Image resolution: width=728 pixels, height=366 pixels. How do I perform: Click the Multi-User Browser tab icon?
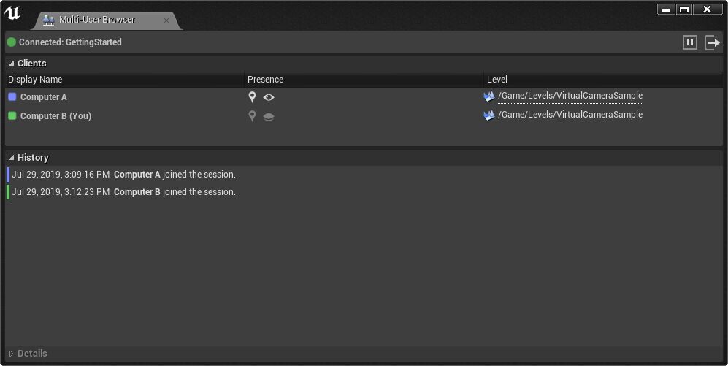pos(49,20)
